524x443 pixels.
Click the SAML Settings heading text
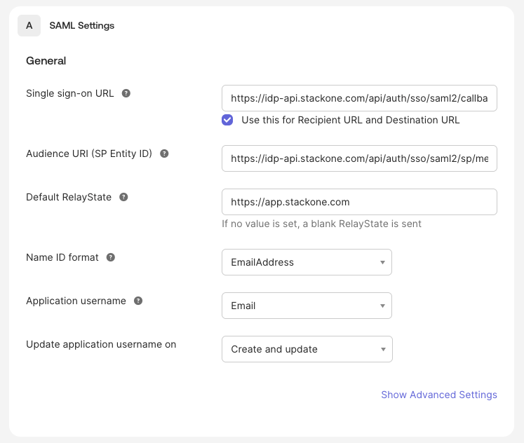point(82,25)
